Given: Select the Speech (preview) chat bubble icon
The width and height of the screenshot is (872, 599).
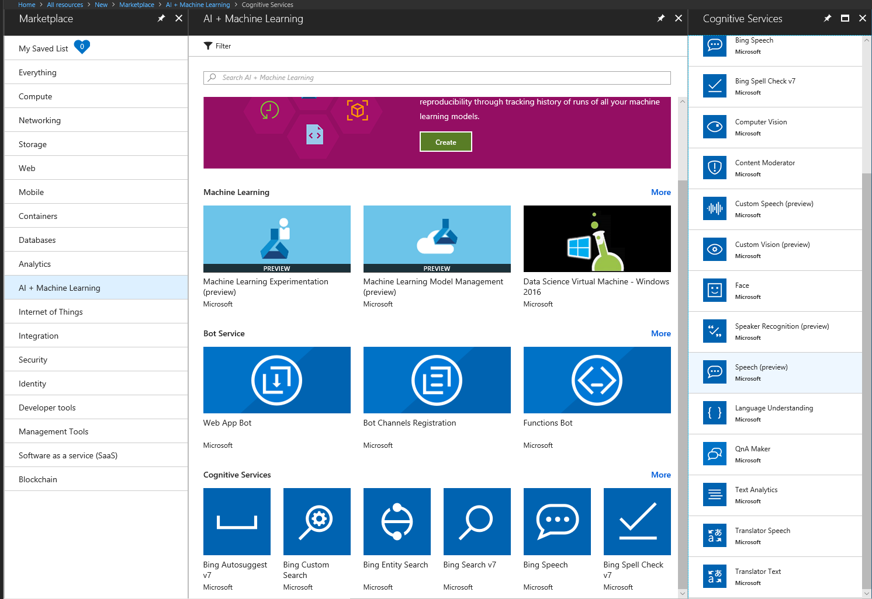Looking at the screenshot, I should click(715, 372).
